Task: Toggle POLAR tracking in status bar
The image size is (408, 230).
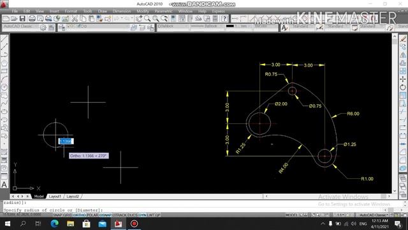Action: tap(92, 215)
